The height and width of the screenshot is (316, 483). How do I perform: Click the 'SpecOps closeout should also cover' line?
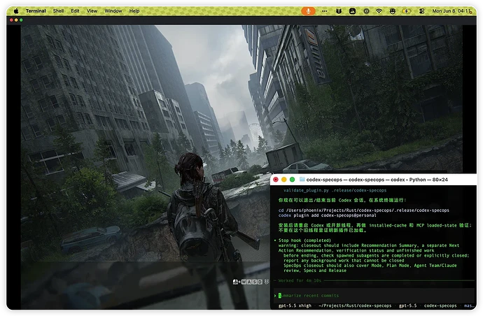click(x=370, y=265)
